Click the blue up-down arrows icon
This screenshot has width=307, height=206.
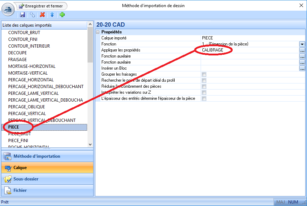pos(52,15)
